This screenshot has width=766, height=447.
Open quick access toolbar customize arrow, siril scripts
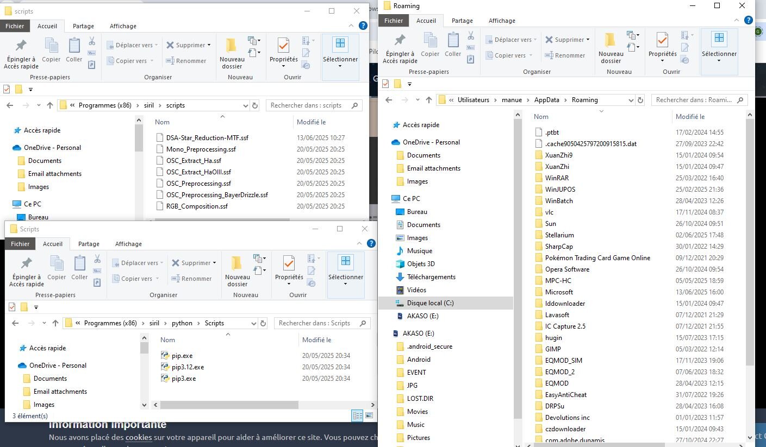(30, 89)
